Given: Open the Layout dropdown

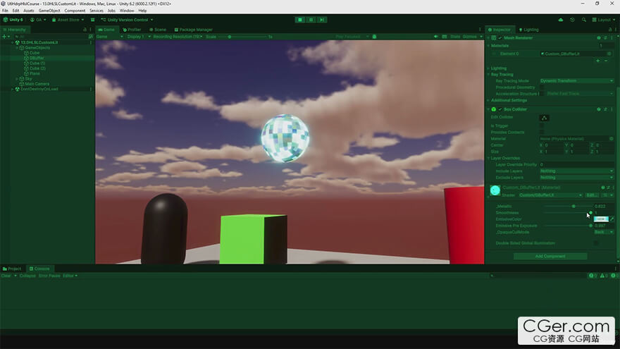Looking at the screenshot, I should (x=602, y=20).
